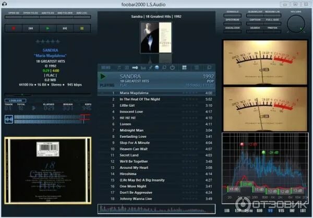This screenshot has height=218, width=313.
Task: Skip to the previous track
Action: 31,28
